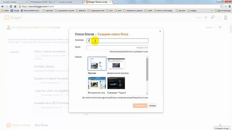Open the фейсбук bookmarks folder
Screen dimensions: 232x130
(81, 10)
